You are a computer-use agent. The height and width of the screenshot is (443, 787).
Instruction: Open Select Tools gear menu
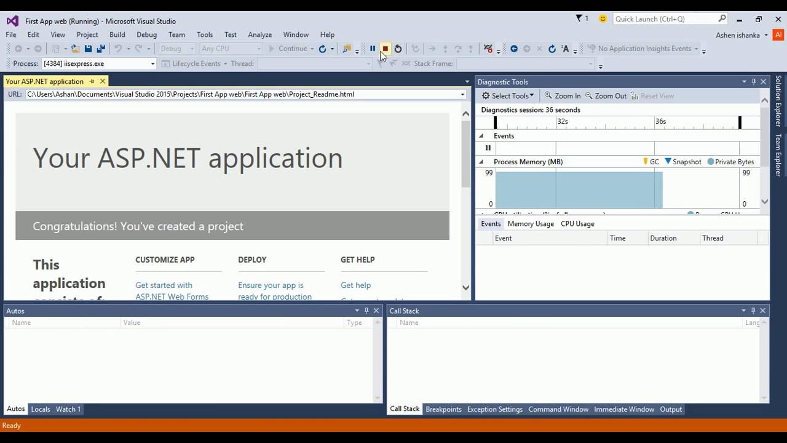click(508, 96)
